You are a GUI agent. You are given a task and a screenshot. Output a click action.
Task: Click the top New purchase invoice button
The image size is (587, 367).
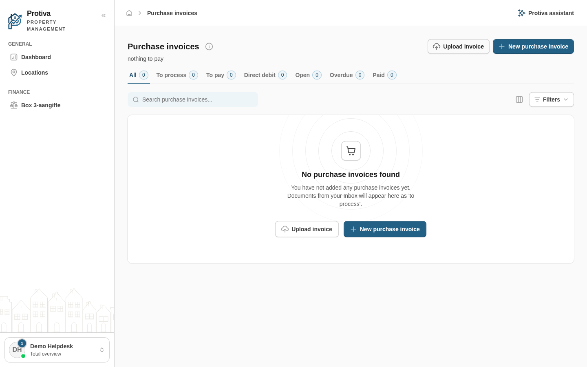(x=533, y=46)
